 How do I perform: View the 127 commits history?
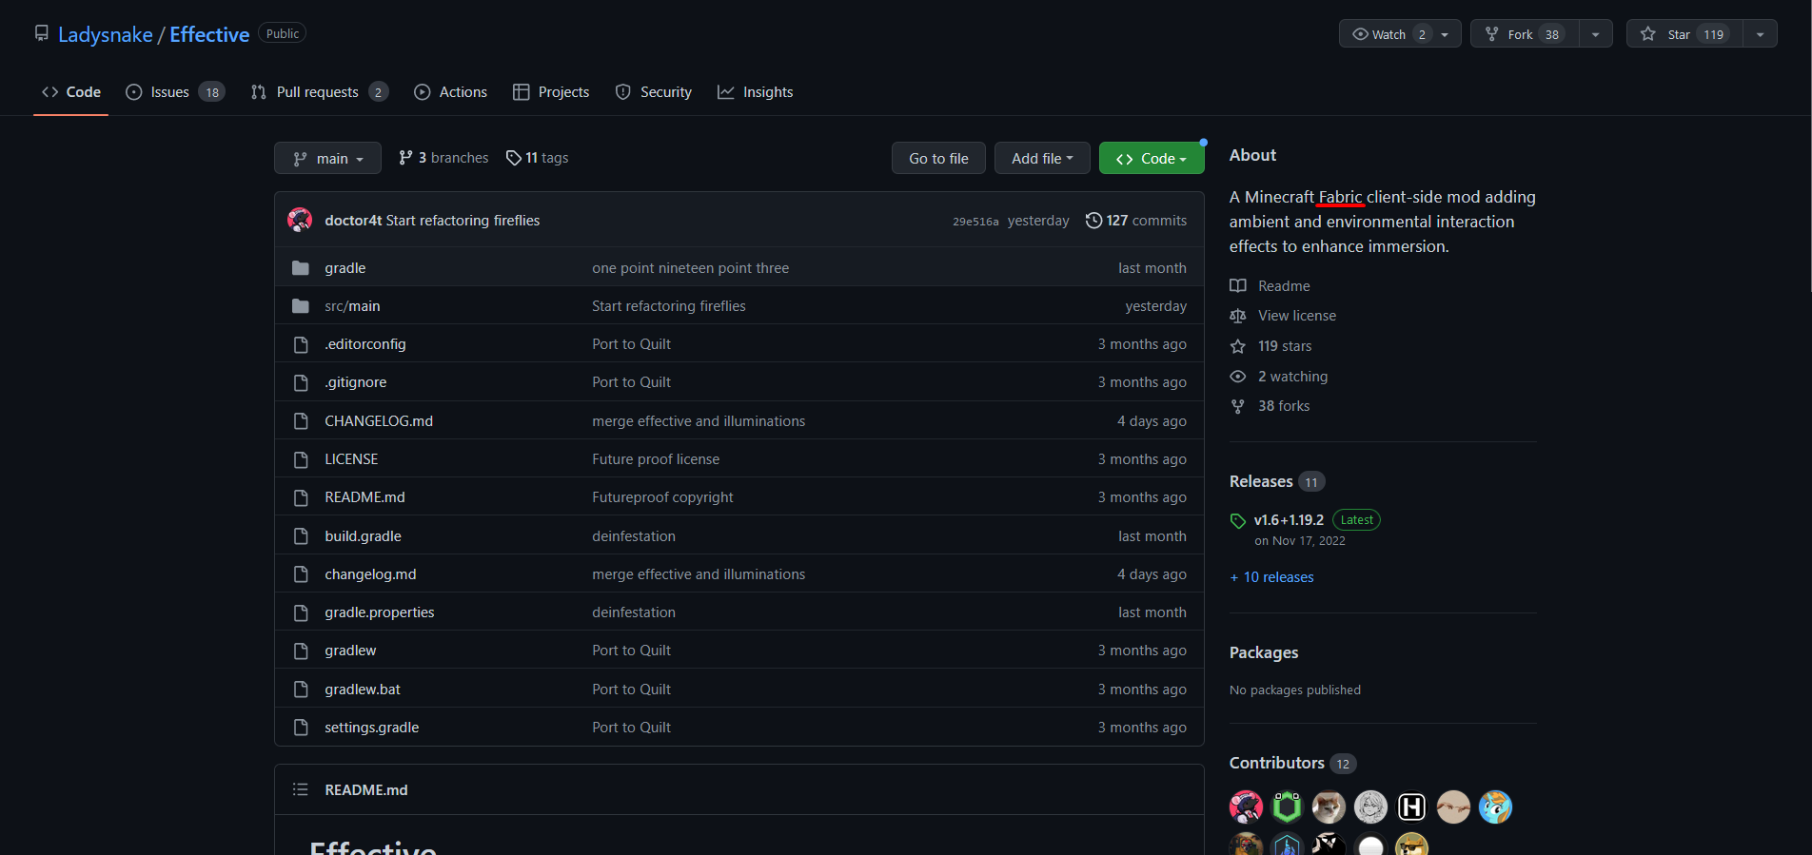point(1146,220)
